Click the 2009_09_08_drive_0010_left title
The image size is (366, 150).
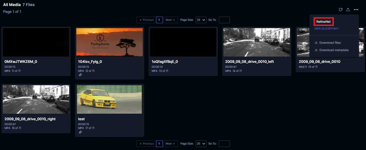pyautogui.click(x=250, y=61)
